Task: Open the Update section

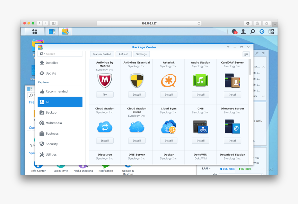Action: pyautogui.click(x=60, y=73)
